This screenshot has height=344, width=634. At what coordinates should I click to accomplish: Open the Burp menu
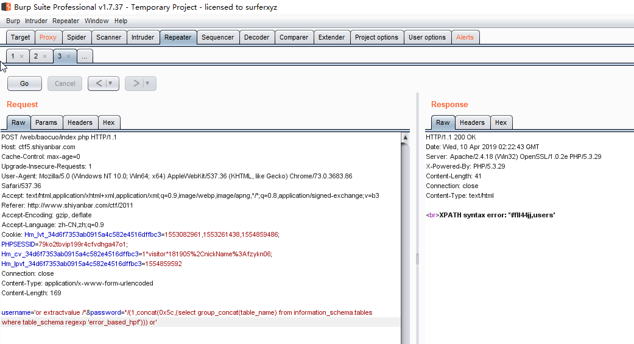point(13,21)
